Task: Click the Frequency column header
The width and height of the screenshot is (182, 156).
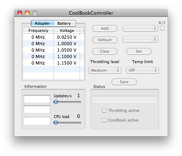Action: point(38,30)
